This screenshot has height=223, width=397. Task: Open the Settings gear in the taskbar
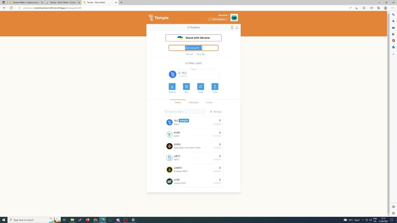(x=133, y=220)
